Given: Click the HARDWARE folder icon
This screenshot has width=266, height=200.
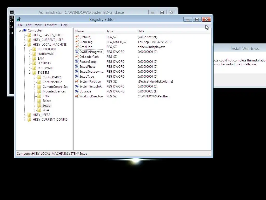Looking at the screenshot, I should click(34, 54).
